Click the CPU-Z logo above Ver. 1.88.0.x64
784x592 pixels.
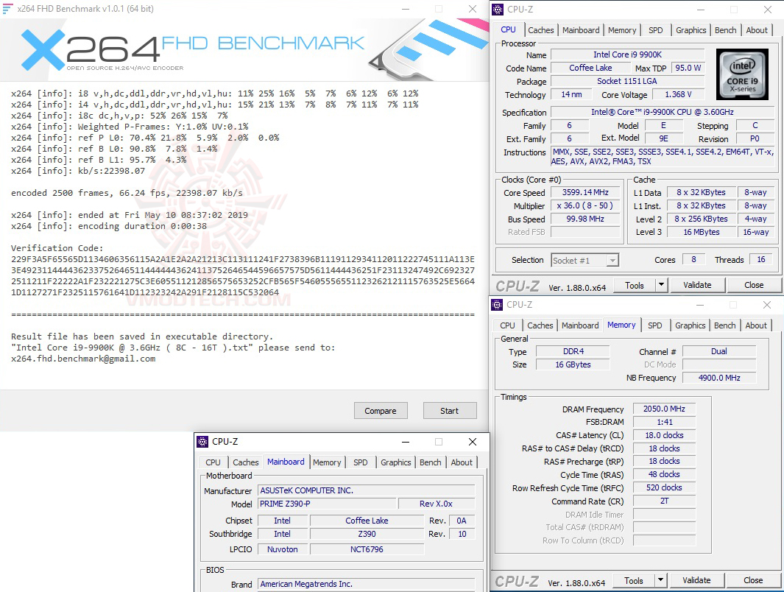pyautogui.click(x=519, y=285)
